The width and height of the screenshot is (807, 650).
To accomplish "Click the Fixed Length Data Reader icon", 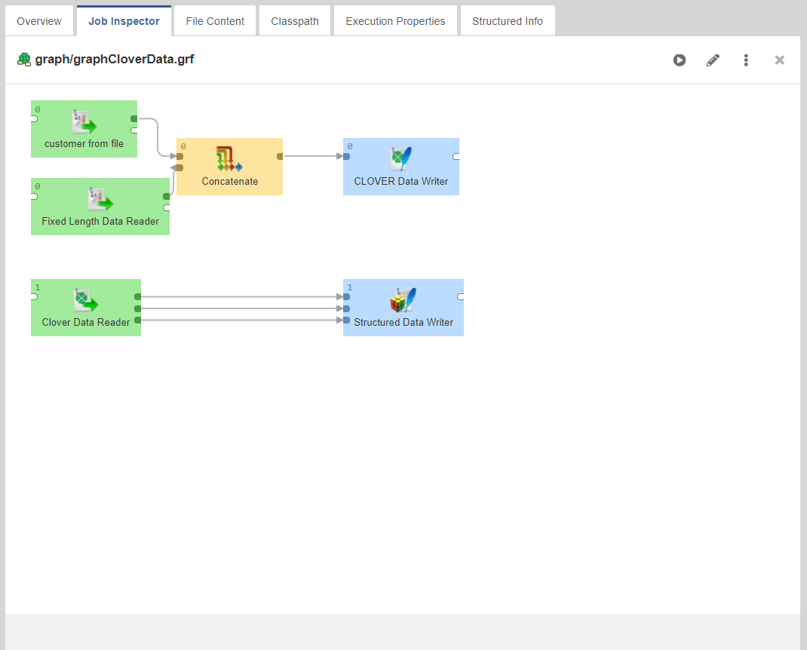I will click(x=100, y=200).
